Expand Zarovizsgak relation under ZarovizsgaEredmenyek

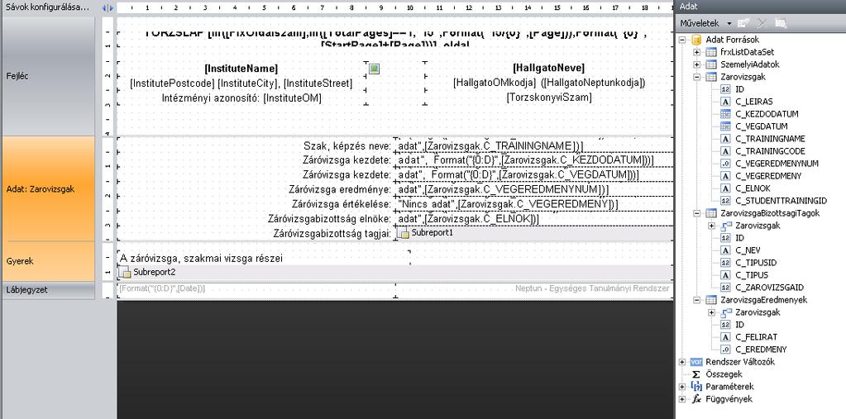point(712,312)
